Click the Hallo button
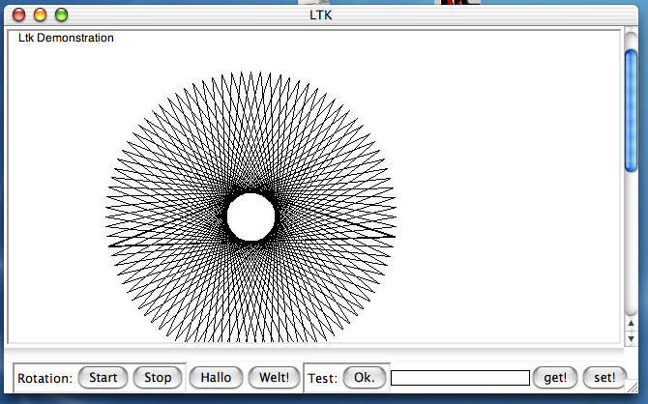 216,378
